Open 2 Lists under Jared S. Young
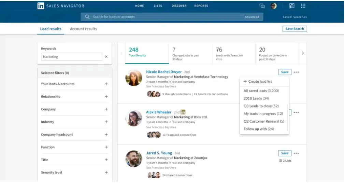The height and width of the screenshot is (193, 345). (x=285, y=161)
